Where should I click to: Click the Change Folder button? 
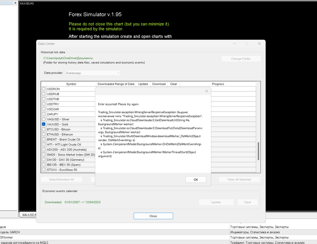point(241,59)
